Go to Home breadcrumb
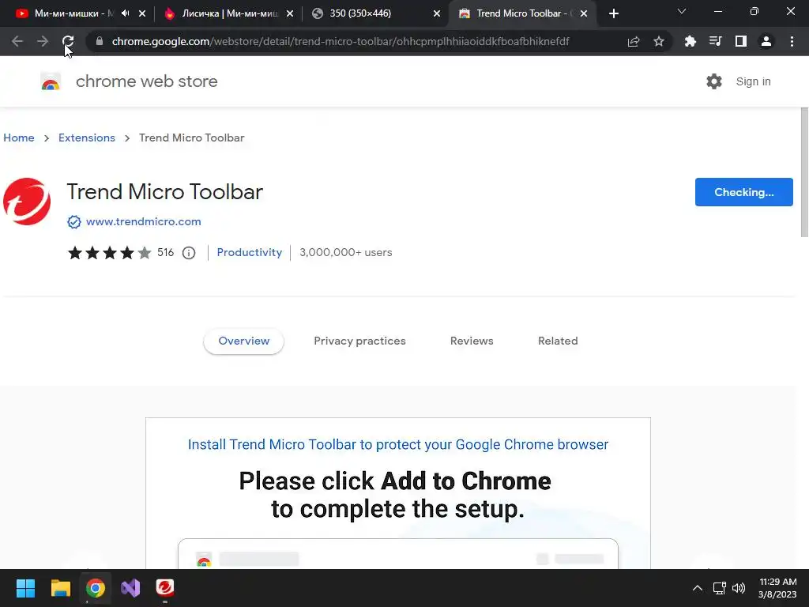Screen dimensions: 809x607 (x=19, y=138)
